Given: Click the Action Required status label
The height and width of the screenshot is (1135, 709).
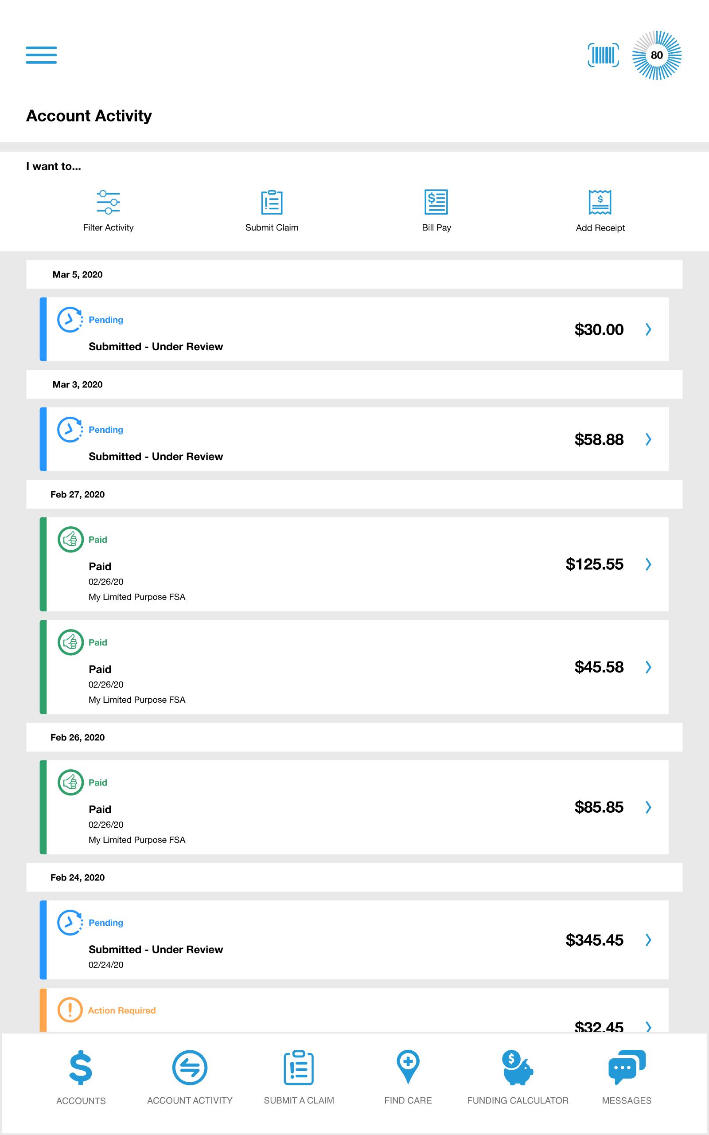Looking at the screenshot, I should [122, 1010].
